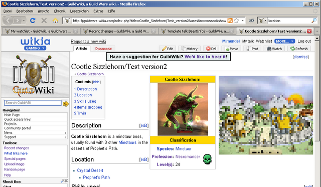
Task: Click the Random page link
Action: (x=15, y=169)
